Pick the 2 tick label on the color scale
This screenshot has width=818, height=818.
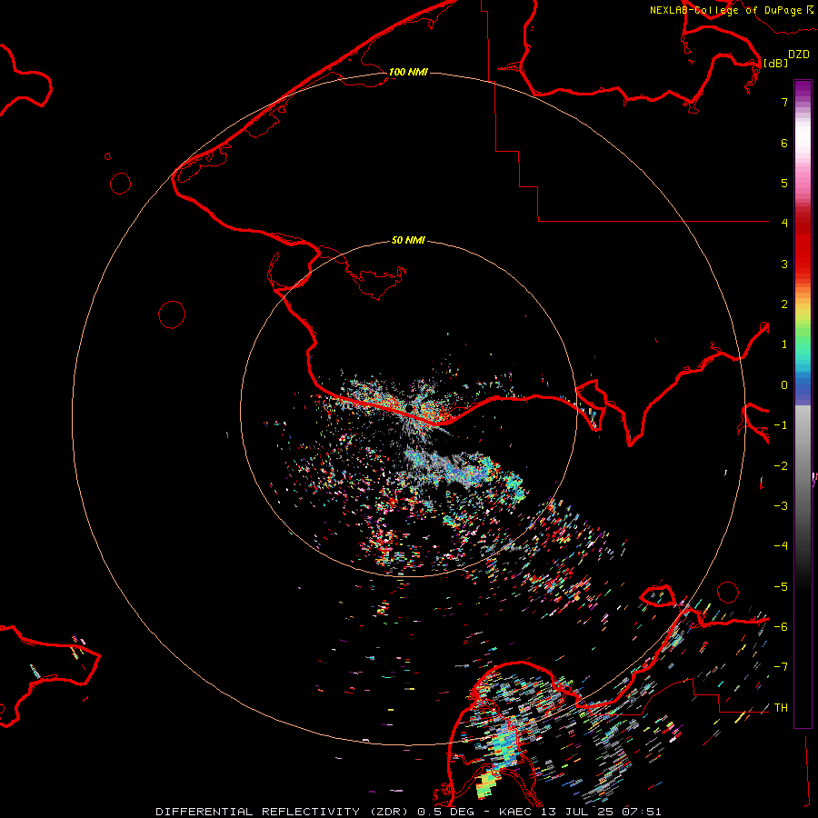[784, 304]
